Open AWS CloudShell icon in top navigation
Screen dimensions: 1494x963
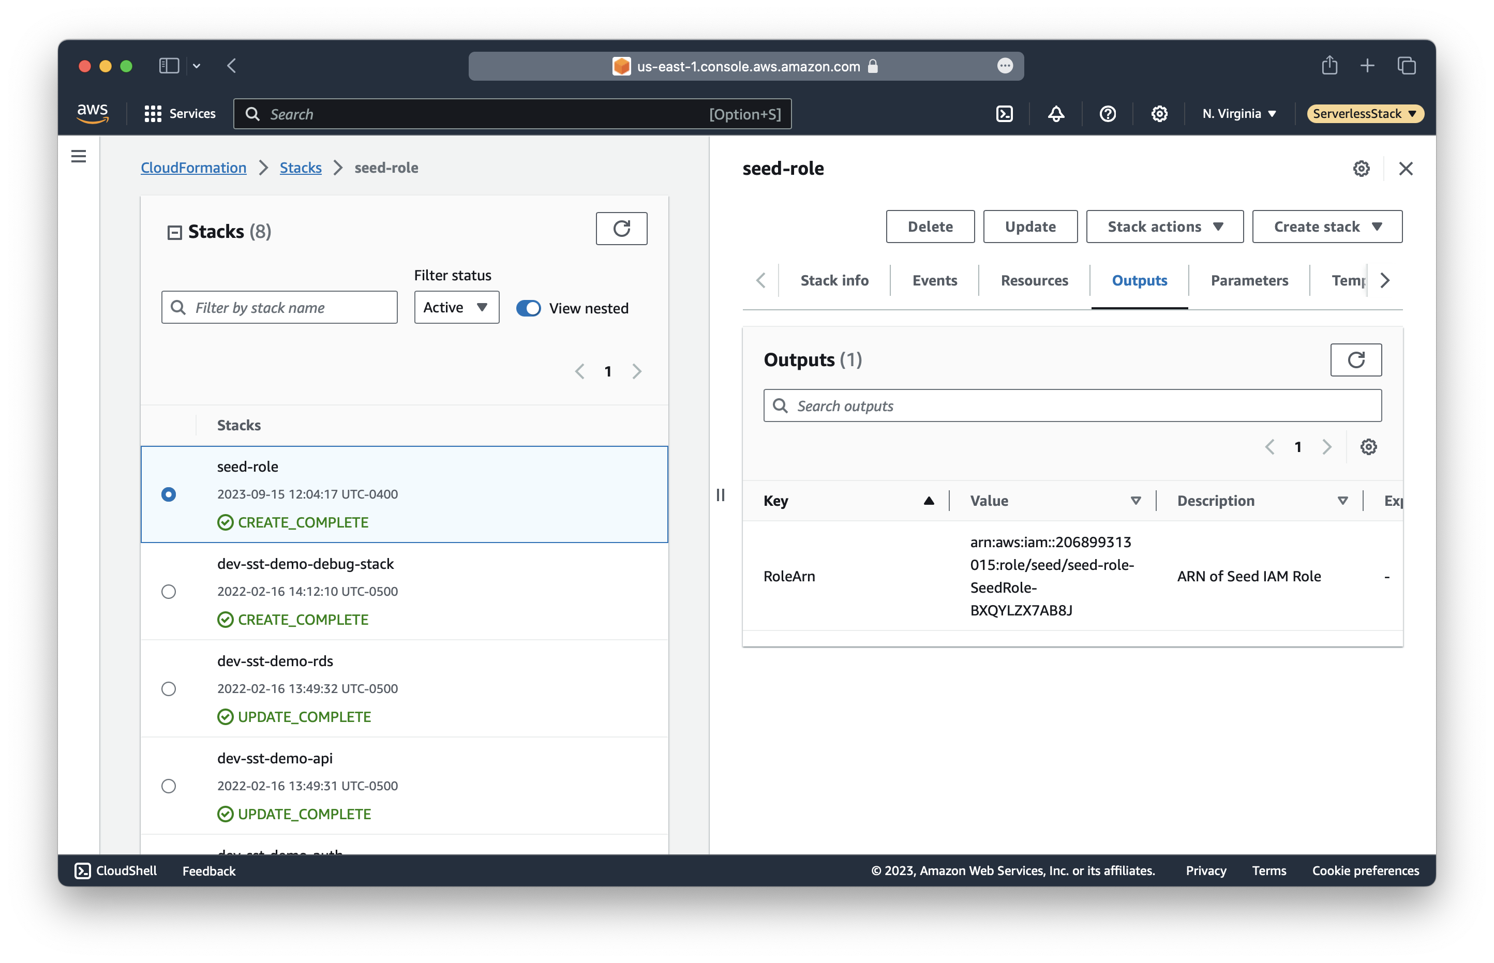tap(1004, 114)
